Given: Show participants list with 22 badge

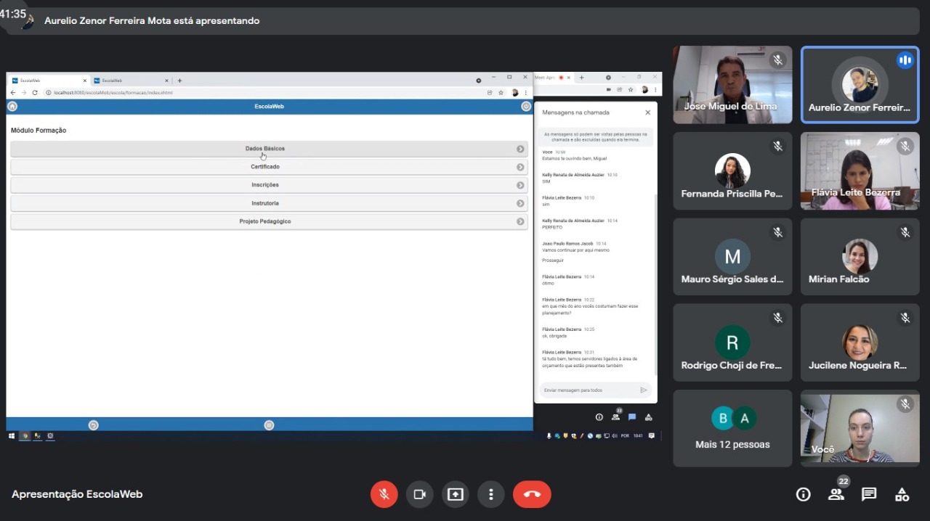Looking at the screenshot, I should click(x=836, y=494).
